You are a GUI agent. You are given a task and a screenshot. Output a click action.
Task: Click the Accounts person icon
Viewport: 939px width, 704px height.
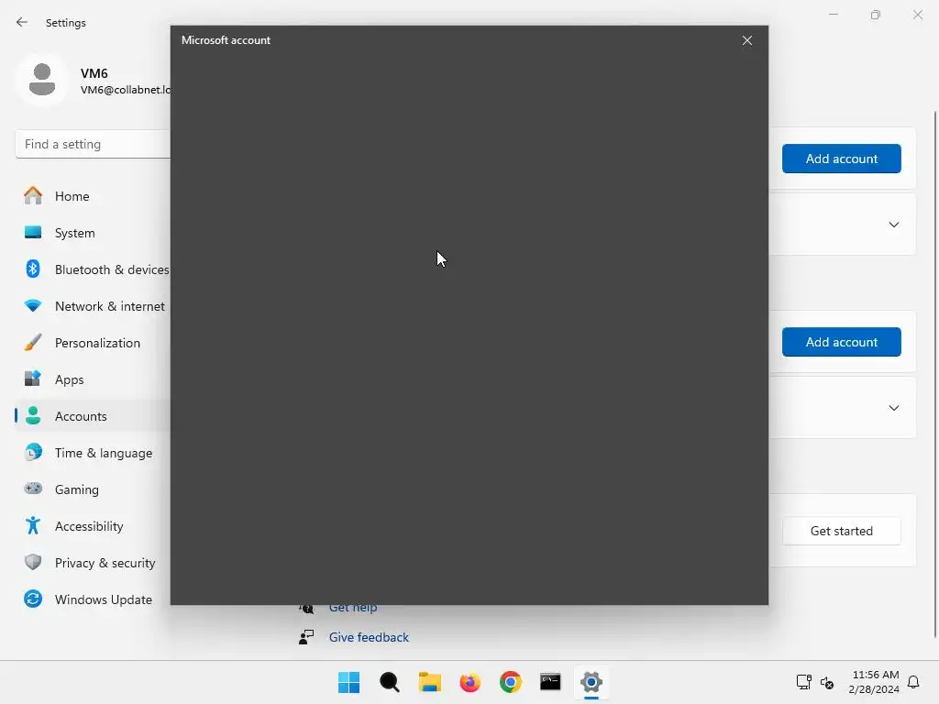pyautogui.click(x=33, y=415)
